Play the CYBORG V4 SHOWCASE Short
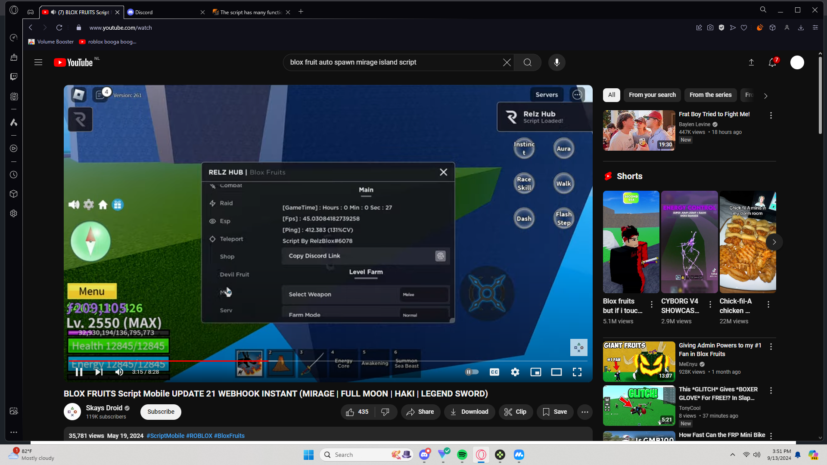The width and height of the screenshot is (827, 465). click(690, 242)
